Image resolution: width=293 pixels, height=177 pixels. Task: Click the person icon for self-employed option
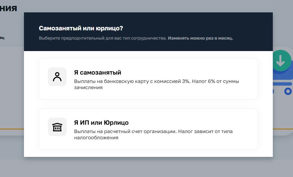point(57,77)
